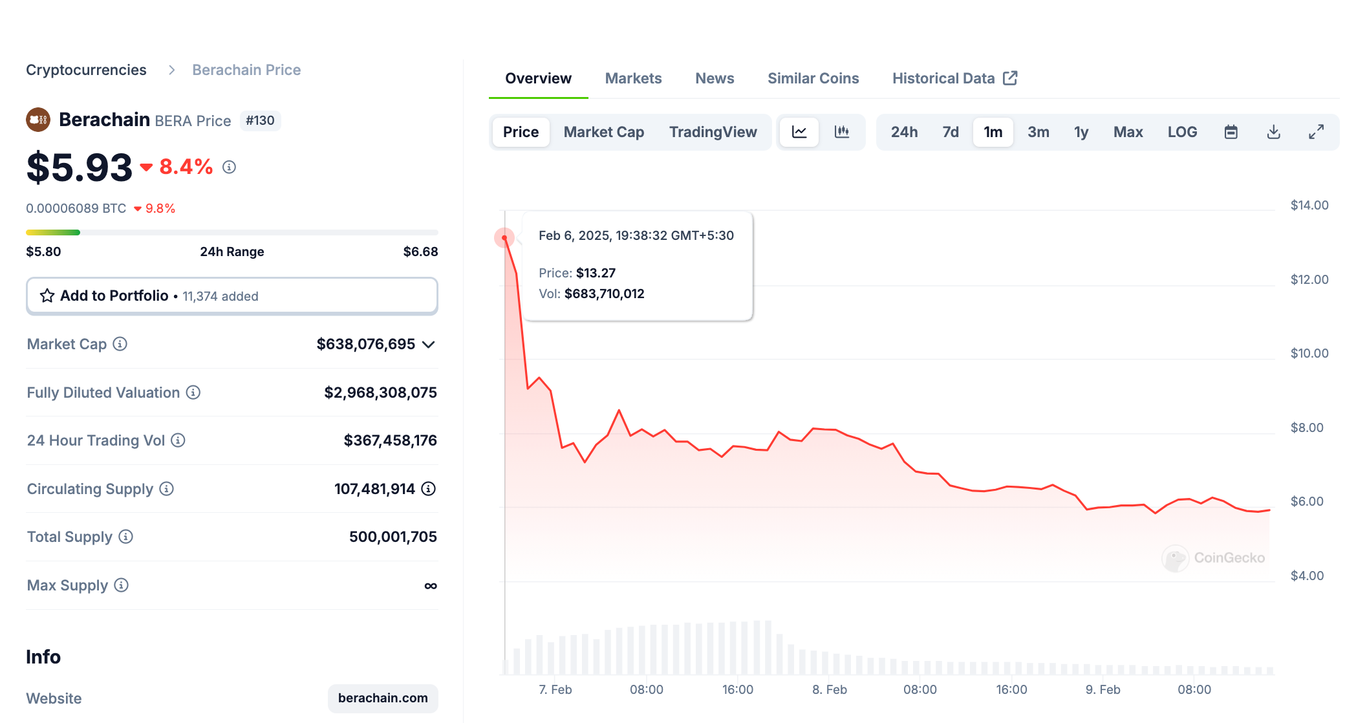Click 24 Hour Trading Vol info icon
This screenshot has height=723, width=1367.
178,440
